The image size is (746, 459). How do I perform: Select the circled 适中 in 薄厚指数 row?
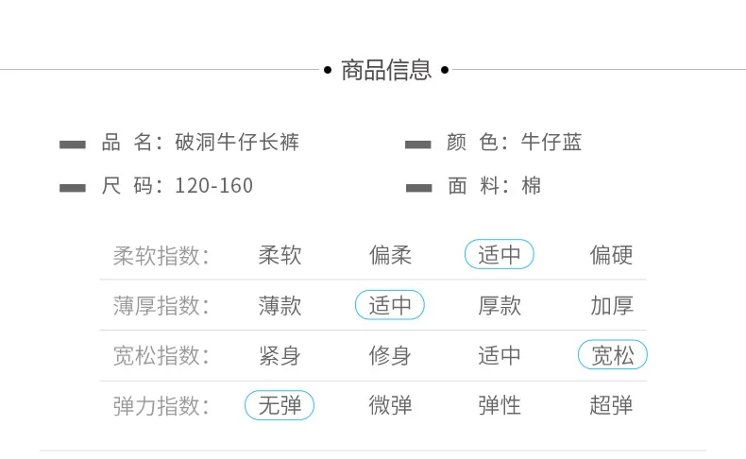pyautogui.click(x=390, y=305)
